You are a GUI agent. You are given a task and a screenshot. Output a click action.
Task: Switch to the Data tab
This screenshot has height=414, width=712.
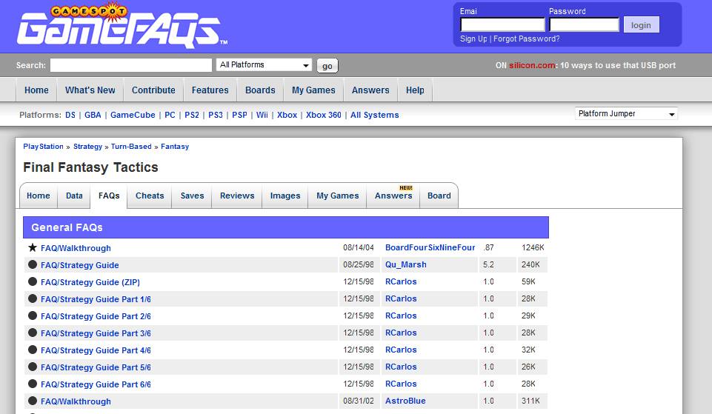[74, 196]
